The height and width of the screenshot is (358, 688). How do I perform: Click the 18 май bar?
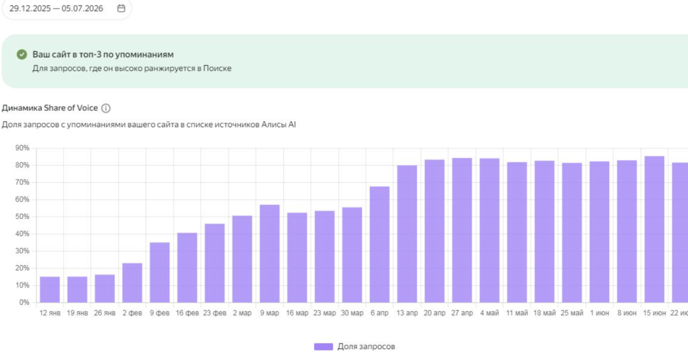[x=544, y=232]
